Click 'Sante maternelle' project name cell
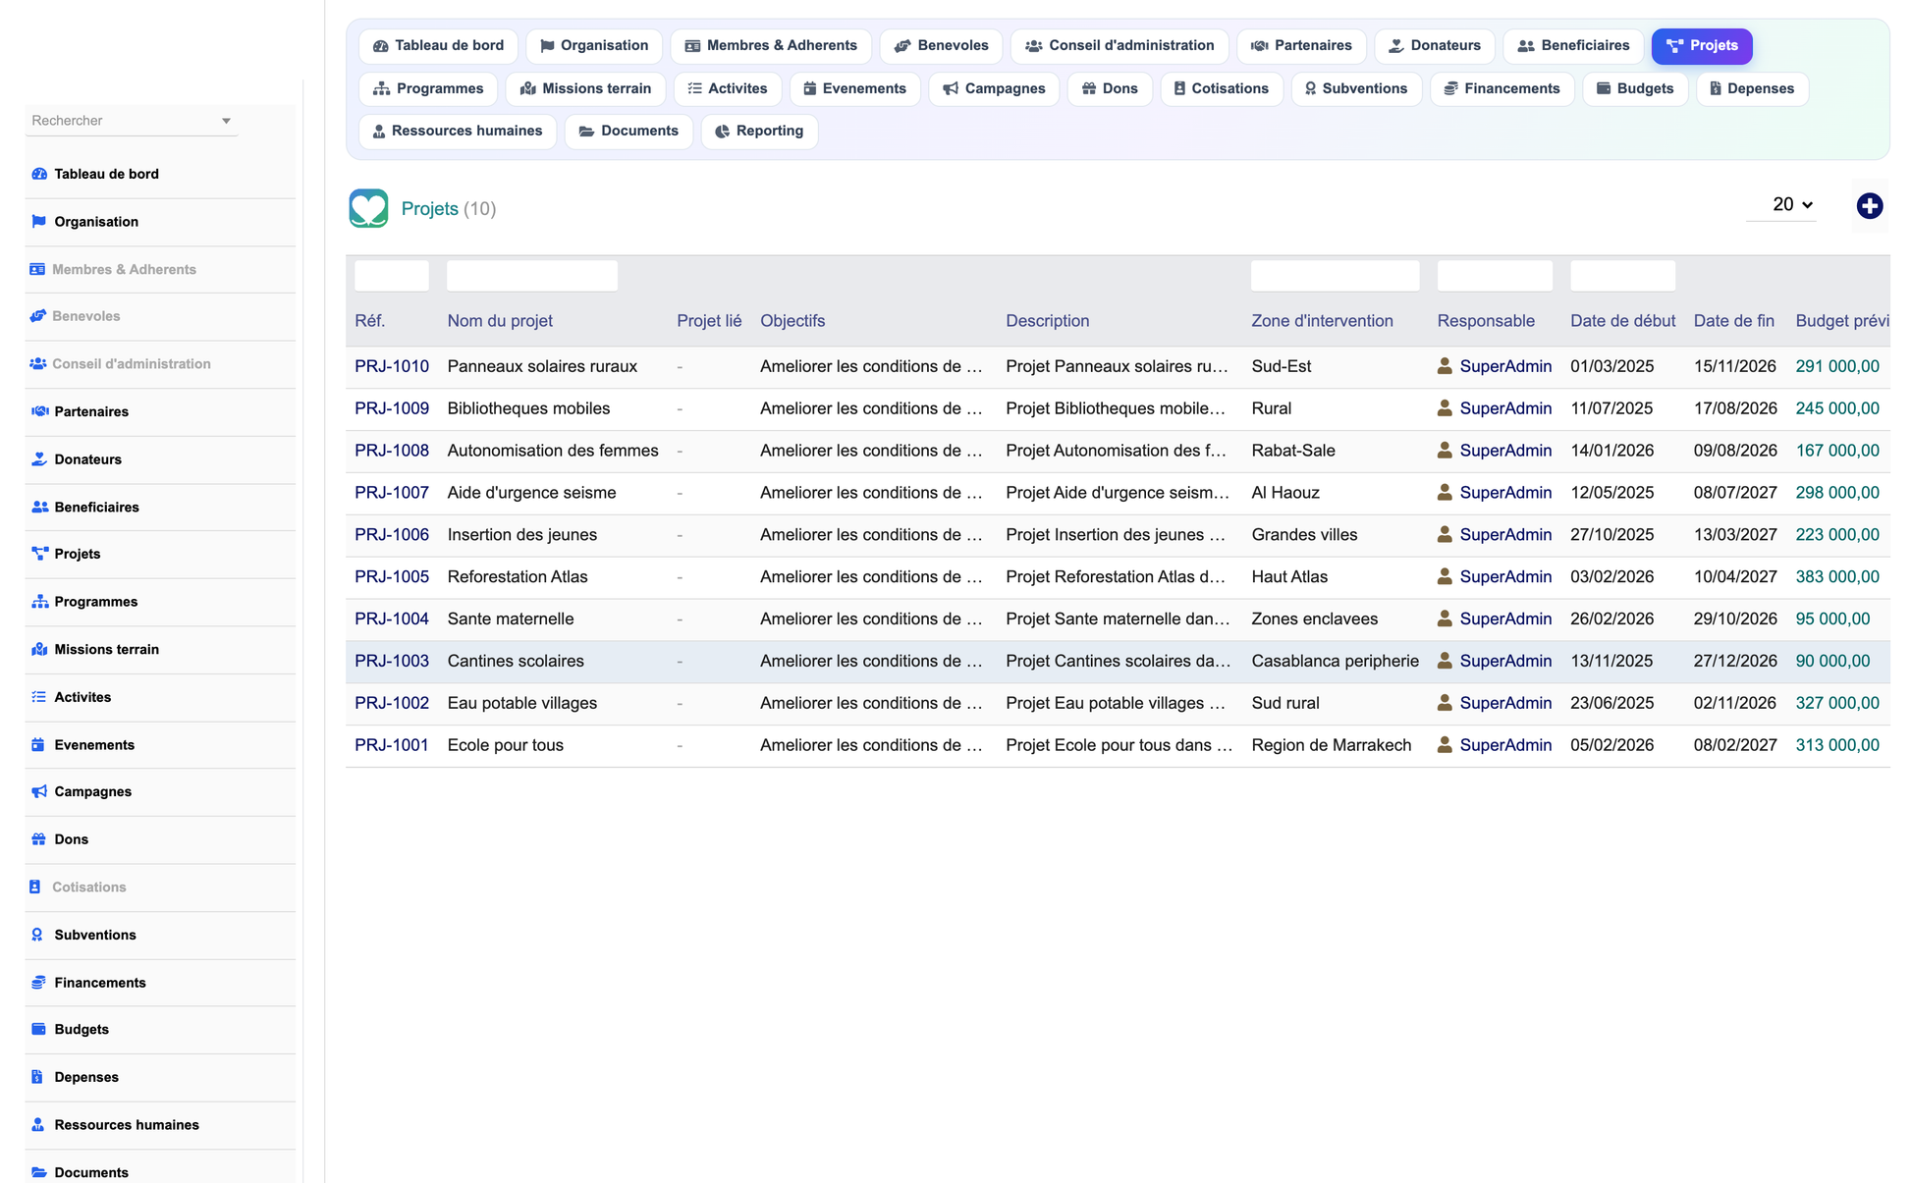1911x1183 pixels. coord(511,619)
